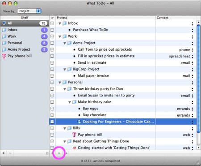Click the email context of Send in estimate
This screenshot has width=201, height=166.
click(185, 63)
